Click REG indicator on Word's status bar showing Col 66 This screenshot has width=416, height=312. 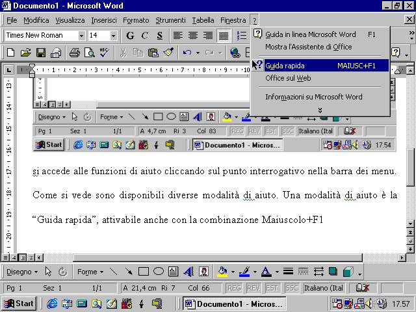(234, 288)
